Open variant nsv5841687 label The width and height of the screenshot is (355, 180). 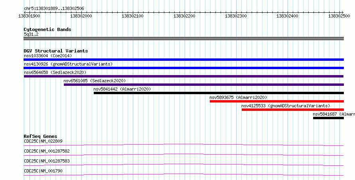[x=334, y=114]
